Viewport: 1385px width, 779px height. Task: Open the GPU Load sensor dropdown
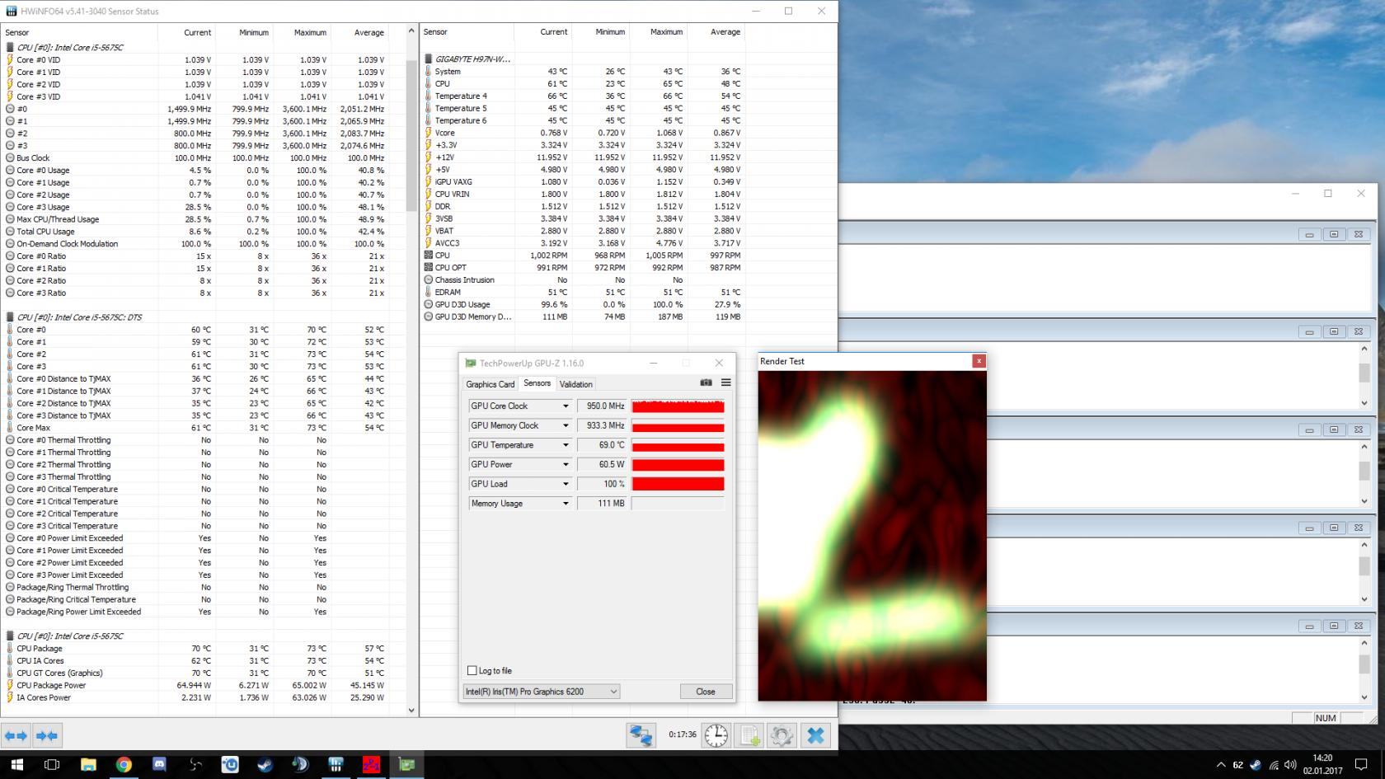(x=566, y=484)
